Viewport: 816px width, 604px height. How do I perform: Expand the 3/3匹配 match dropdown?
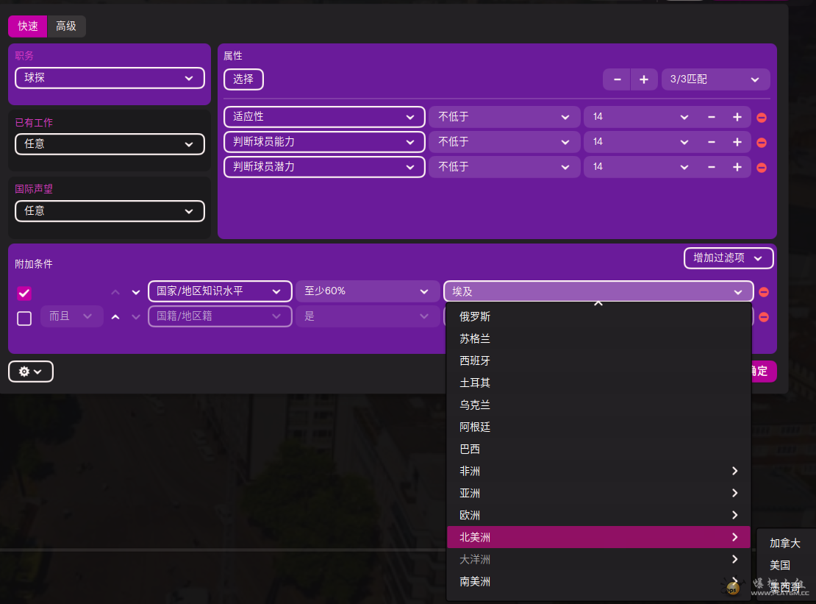715,79
